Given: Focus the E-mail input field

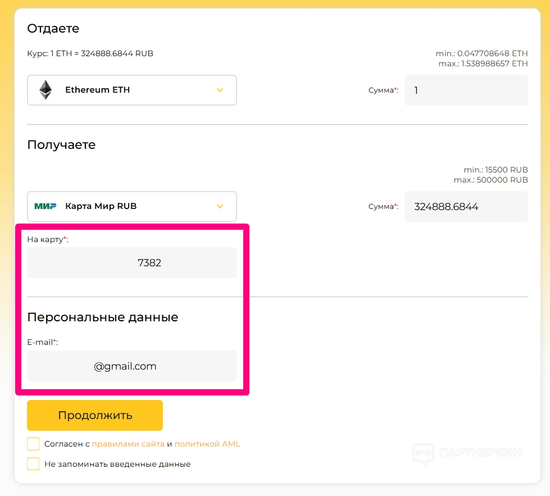Looking at the screenshot, I should (x=132, y=366).
